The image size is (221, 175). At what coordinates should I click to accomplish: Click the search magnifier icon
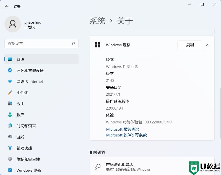tap(73, 44)
